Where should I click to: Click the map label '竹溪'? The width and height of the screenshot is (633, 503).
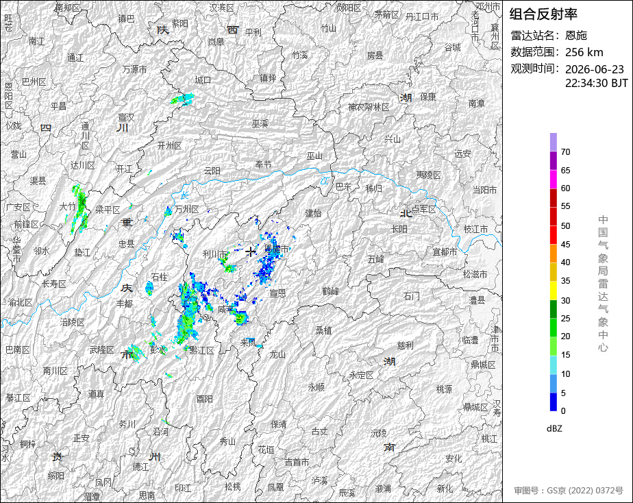click(x=300, y=55)
